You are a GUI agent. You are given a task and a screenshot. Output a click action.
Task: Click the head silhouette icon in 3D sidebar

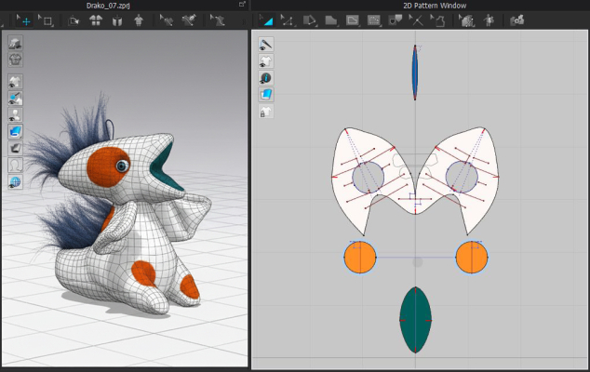(x=16, y=166)
